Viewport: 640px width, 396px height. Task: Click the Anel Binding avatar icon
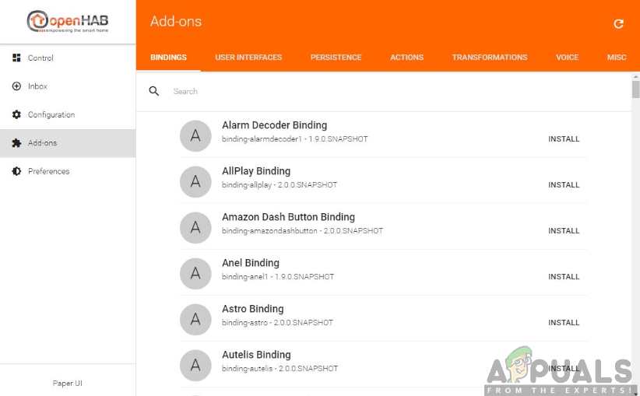[x=195, y=273]
